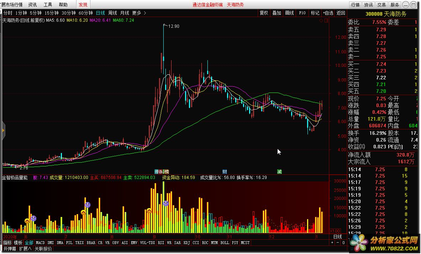Switch to the 分时 intraday view

(x=8, y=13)
